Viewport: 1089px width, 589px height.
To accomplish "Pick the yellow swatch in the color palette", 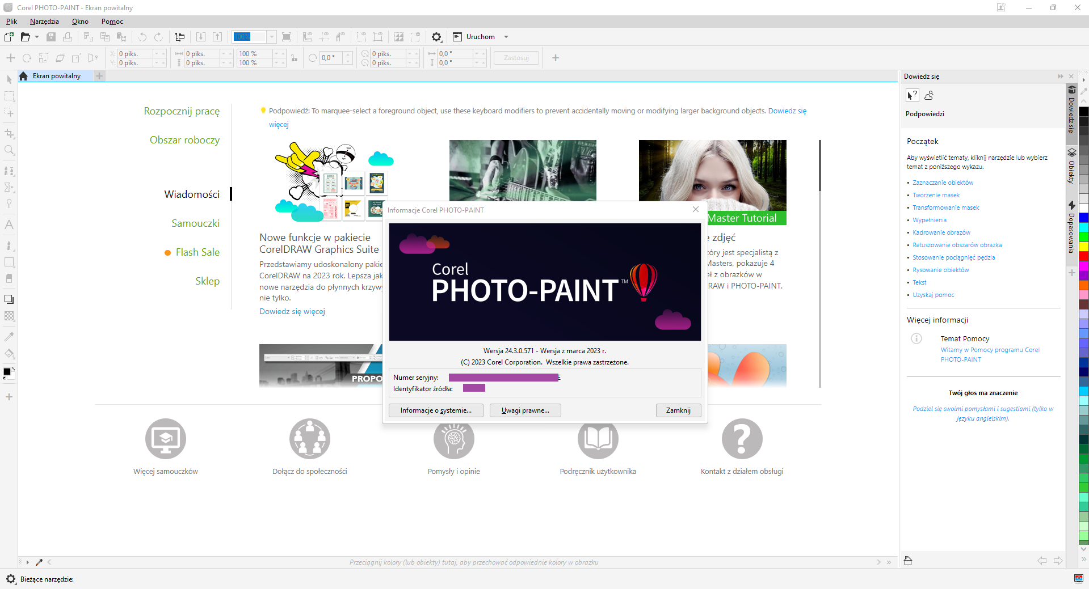I will 1084,247.
